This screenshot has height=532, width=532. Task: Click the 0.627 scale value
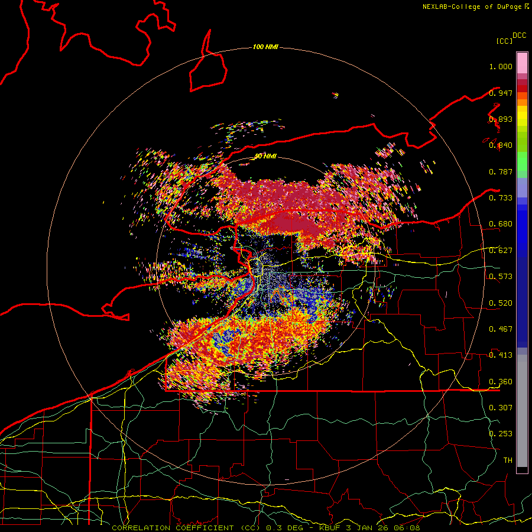tap(501, 251)
